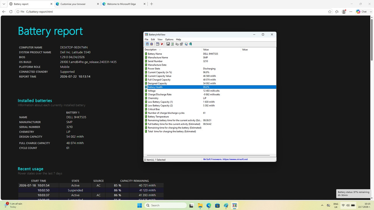Open Microsoft Store from the taskbar
The image size is (374, 210).
click(x=217, y=205)
